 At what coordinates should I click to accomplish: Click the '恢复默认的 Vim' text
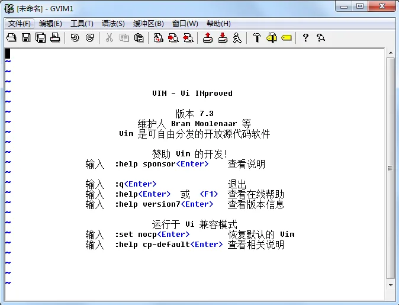tap(261, 235)
